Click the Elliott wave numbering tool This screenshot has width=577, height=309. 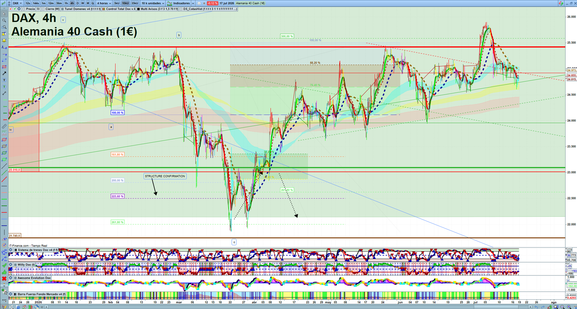coord(4,253)
